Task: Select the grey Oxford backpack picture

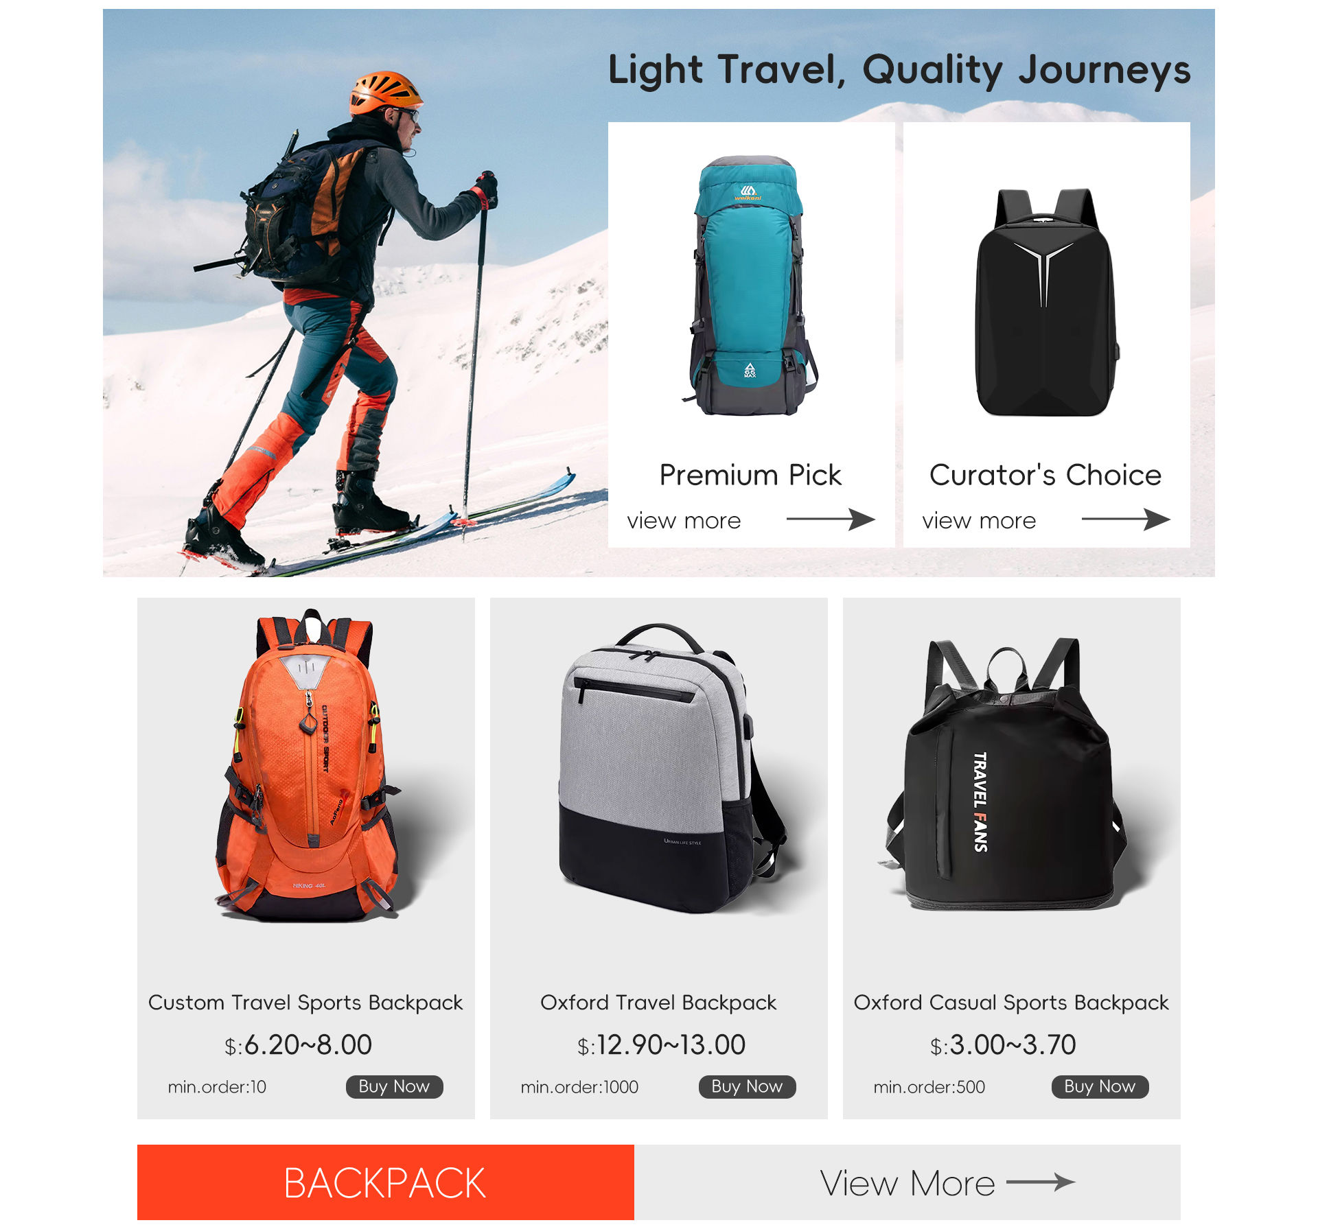Action: (672, 769)
